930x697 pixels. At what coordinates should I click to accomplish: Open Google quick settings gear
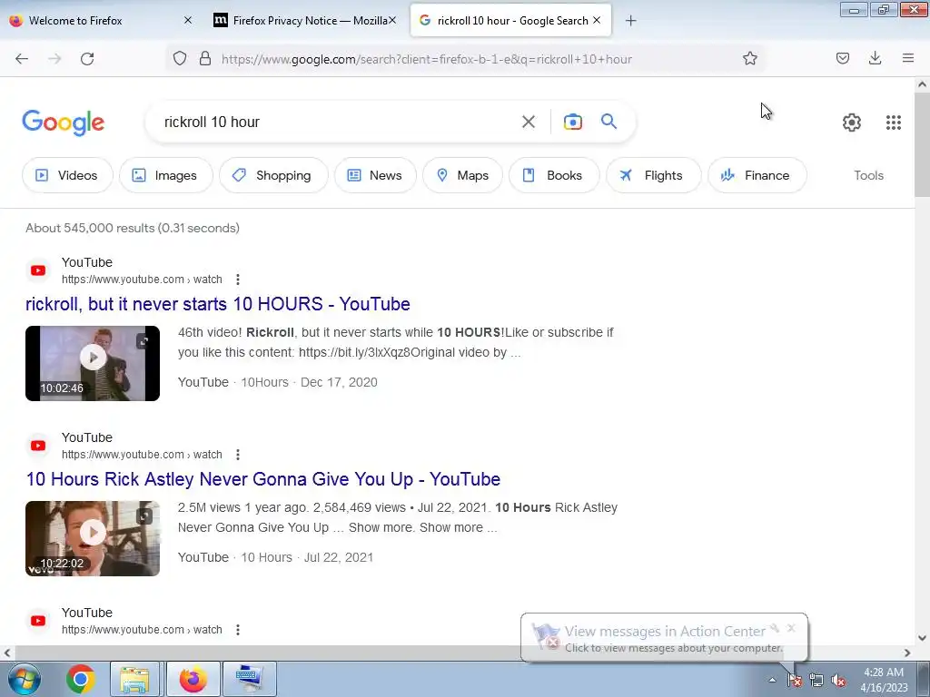pyautogui.click(x=851, y=123)
